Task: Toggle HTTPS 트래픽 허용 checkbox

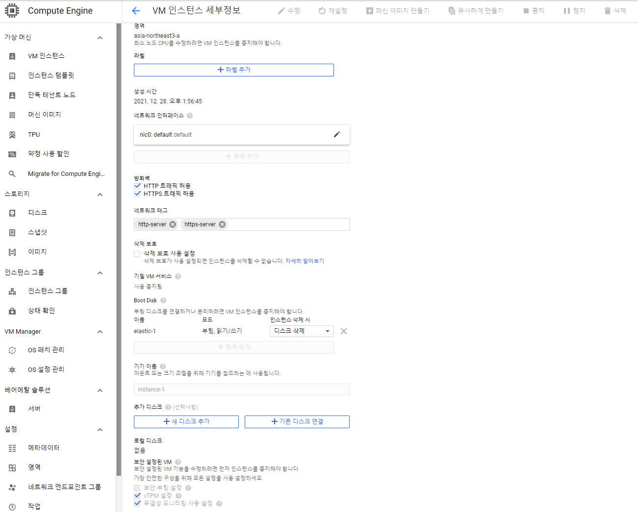Action: 137,194
